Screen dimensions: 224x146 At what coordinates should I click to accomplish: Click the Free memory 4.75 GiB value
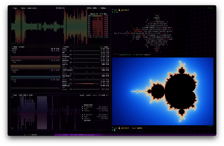click(55, 80)
